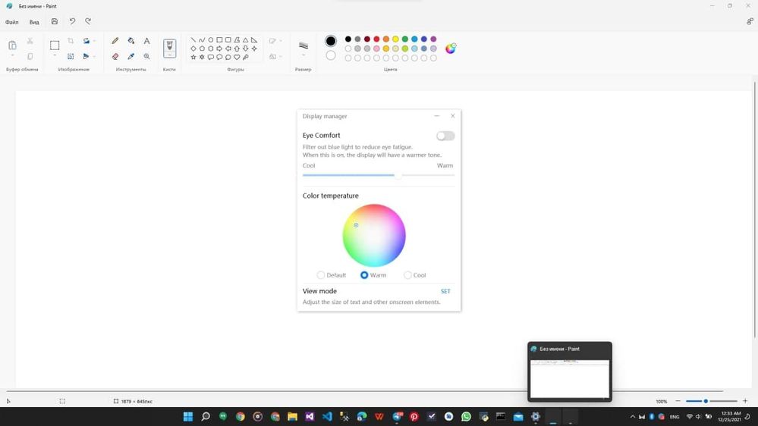
Task: Open the Edit colors wheel
Action: [x=451, y=49]
